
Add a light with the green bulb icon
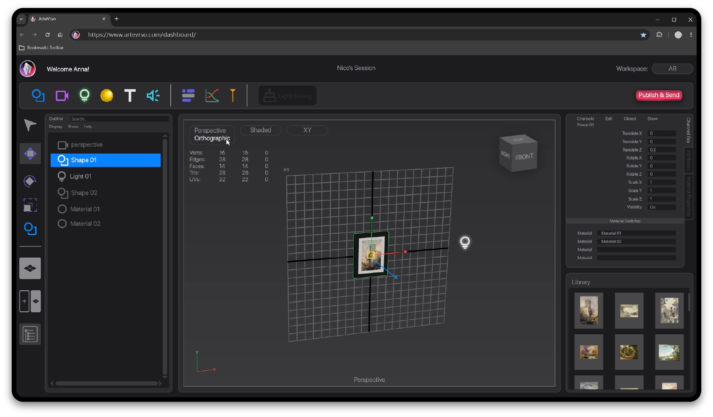(x=84, y=95)
